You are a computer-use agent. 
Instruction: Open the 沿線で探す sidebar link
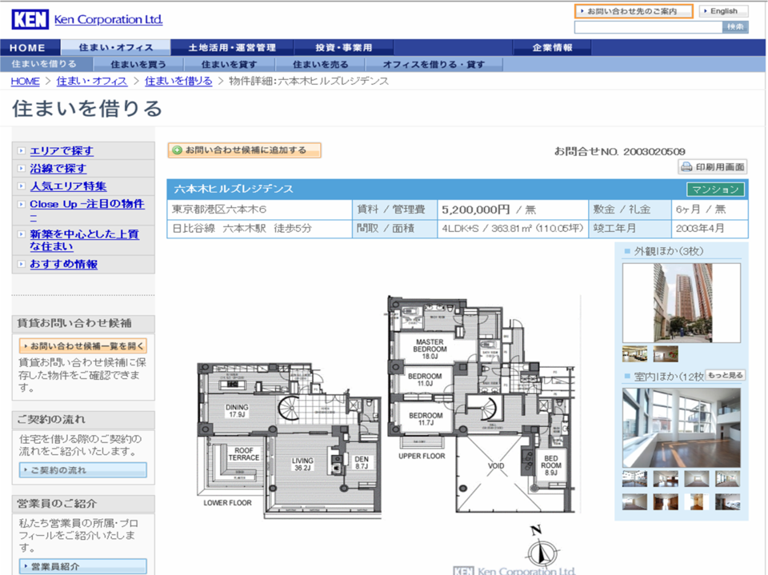click(x=58, y=169)
